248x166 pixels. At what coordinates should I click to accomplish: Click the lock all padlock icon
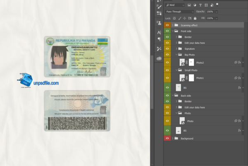click(x=194, y=19)
